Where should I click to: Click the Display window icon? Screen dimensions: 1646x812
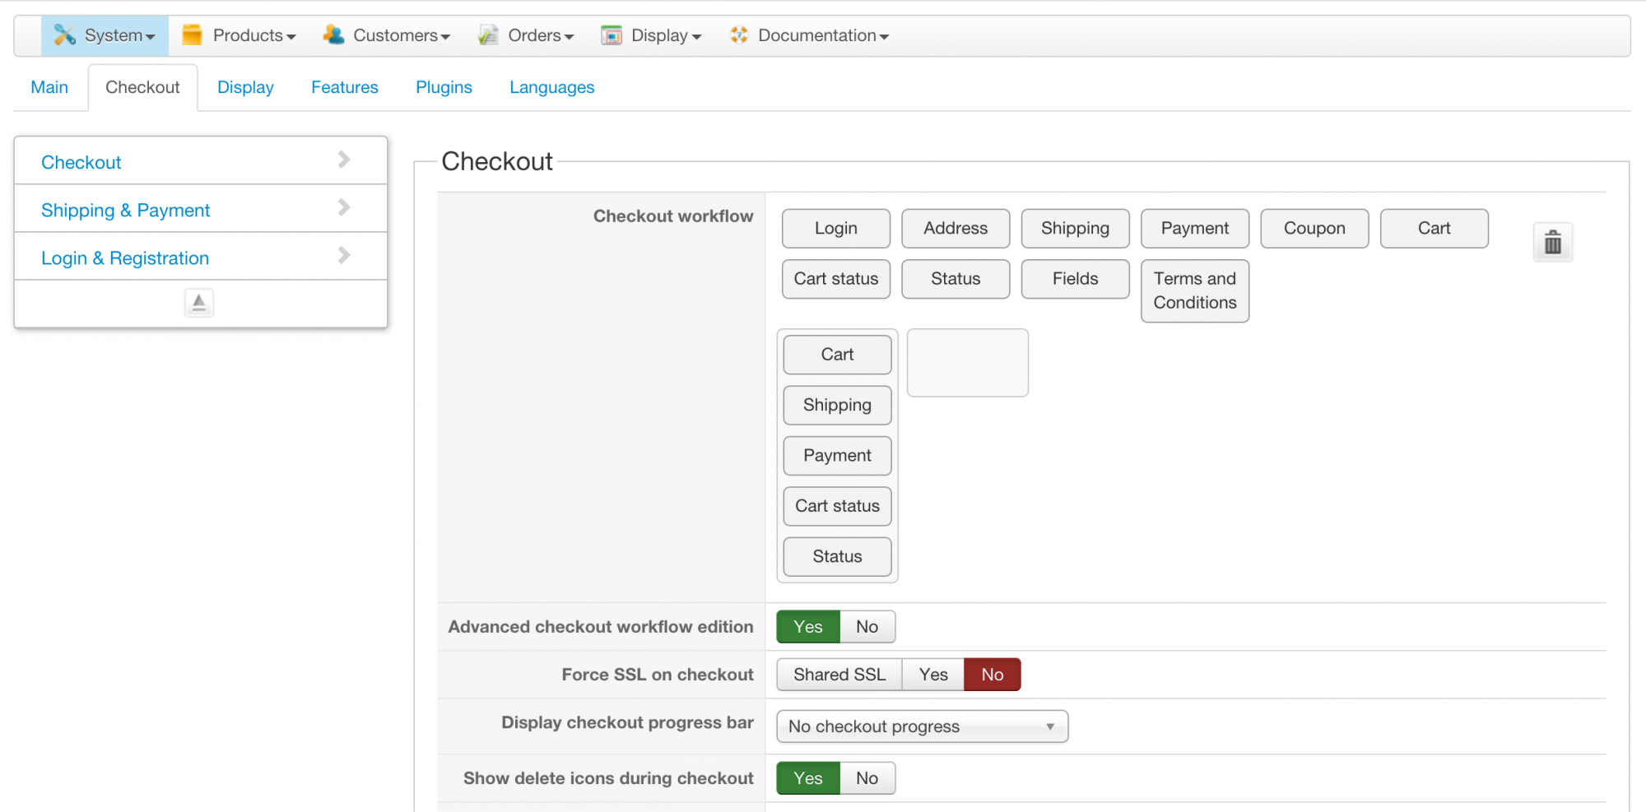611,35
